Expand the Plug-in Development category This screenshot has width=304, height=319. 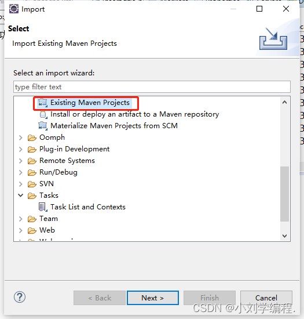coord(20,149)
